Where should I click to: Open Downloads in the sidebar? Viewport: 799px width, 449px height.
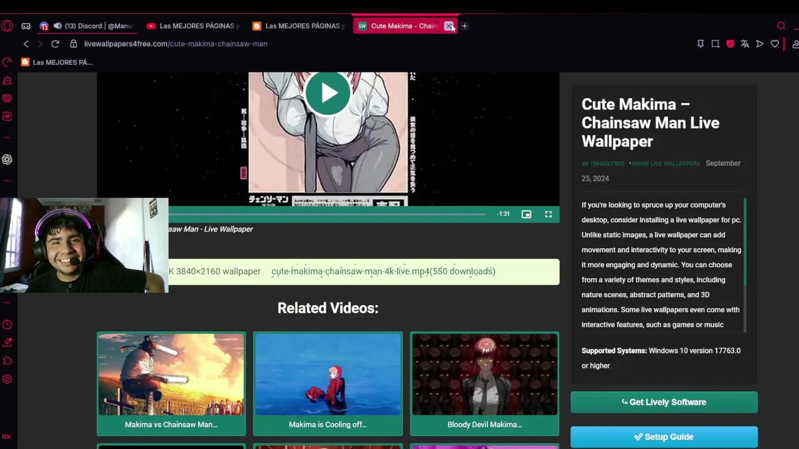pyautogui.click(x=7, y=342)
